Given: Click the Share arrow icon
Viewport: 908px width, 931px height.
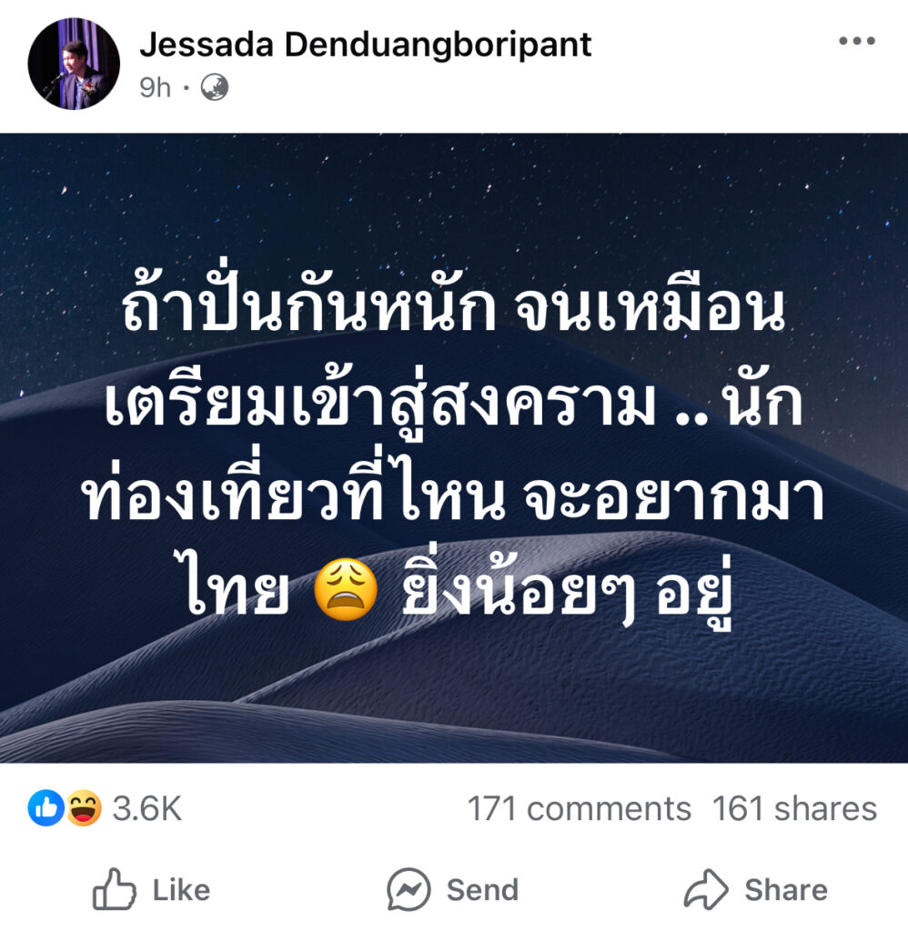Looking at the screenshot, I should click(x=705, y=889).
